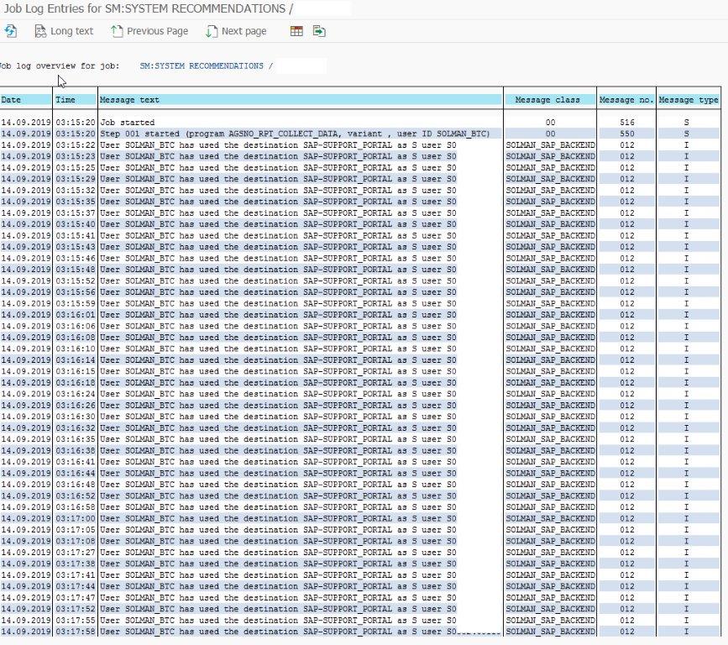Viewport: 728px width, 645px height.
Task: Click message text in the 03:15:46 row
Action: (278, 258)
